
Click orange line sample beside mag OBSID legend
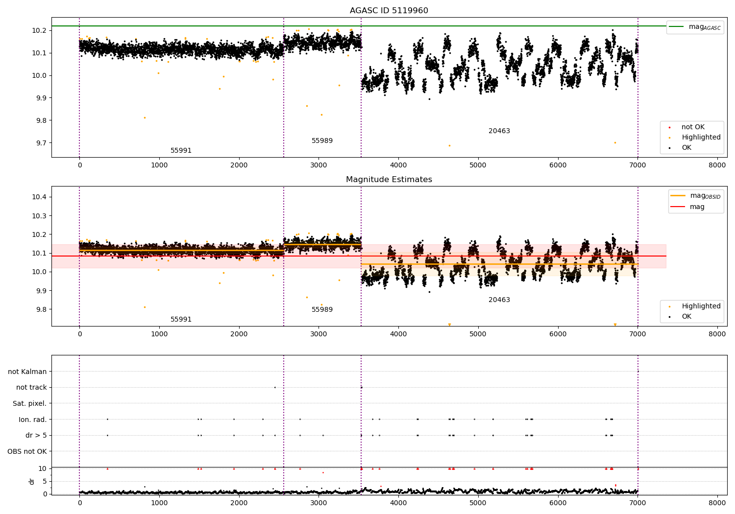pyautogui.click(x=678, y=196)
